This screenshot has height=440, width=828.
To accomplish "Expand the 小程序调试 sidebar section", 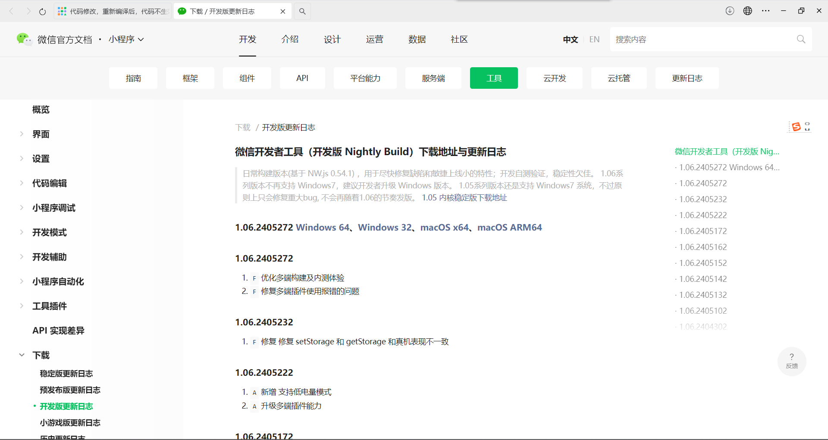I will [22, 208].
